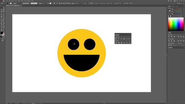
Task: Select the Hand tool
Action: pyautogui.click(x=1, y=30)
